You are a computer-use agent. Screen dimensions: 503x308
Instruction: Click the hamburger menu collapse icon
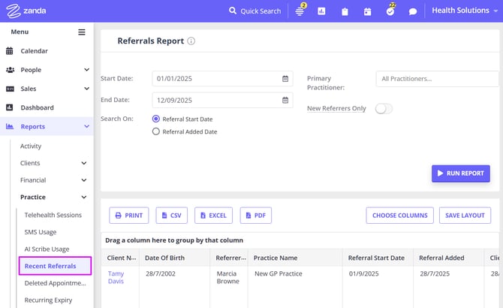[x=82, y=32]
